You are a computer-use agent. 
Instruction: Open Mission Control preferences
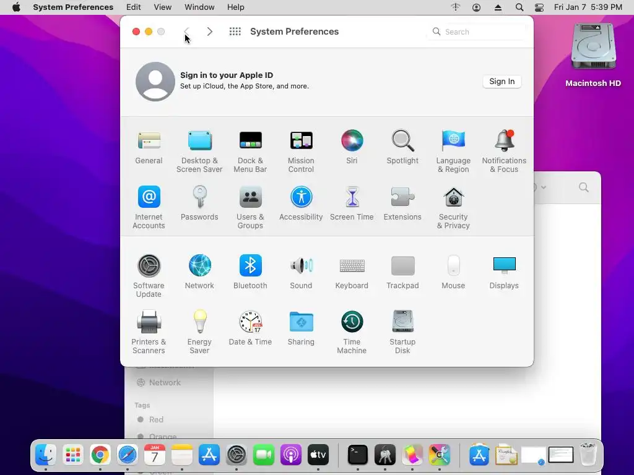click(301, 152)
